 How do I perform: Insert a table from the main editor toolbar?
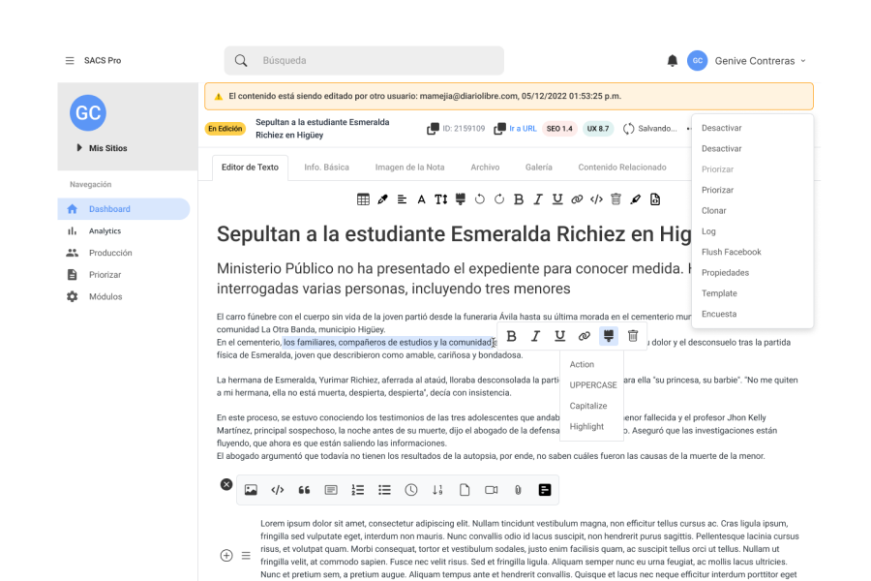coord(363,199)
